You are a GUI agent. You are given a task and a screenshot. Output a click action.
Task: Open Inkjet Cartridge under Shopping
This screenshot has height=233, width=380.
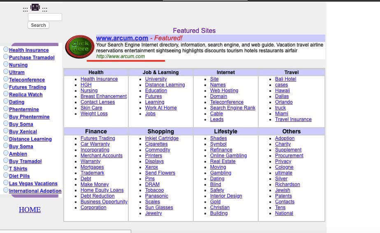[162, 138]
